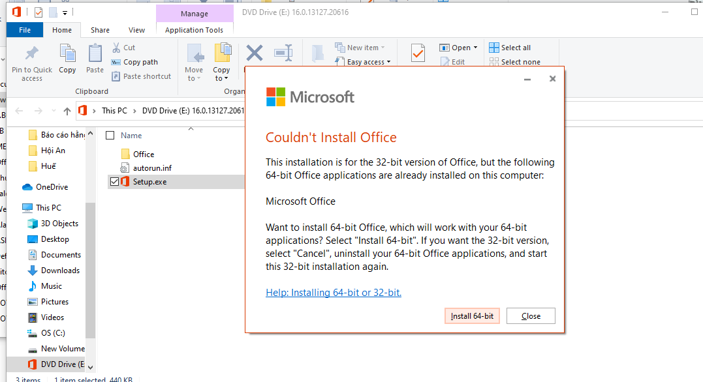This screenshot has height=382, width=703.
Task: Select DVD Drive (E:) in navigation pane
Action: pos(56,364)
